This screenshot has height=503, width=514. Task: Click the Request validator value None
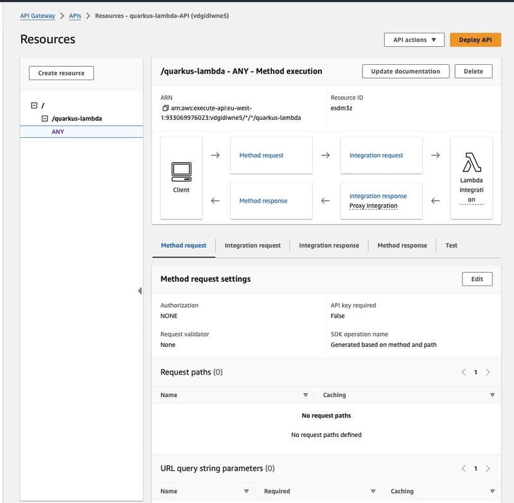(168, 345)
